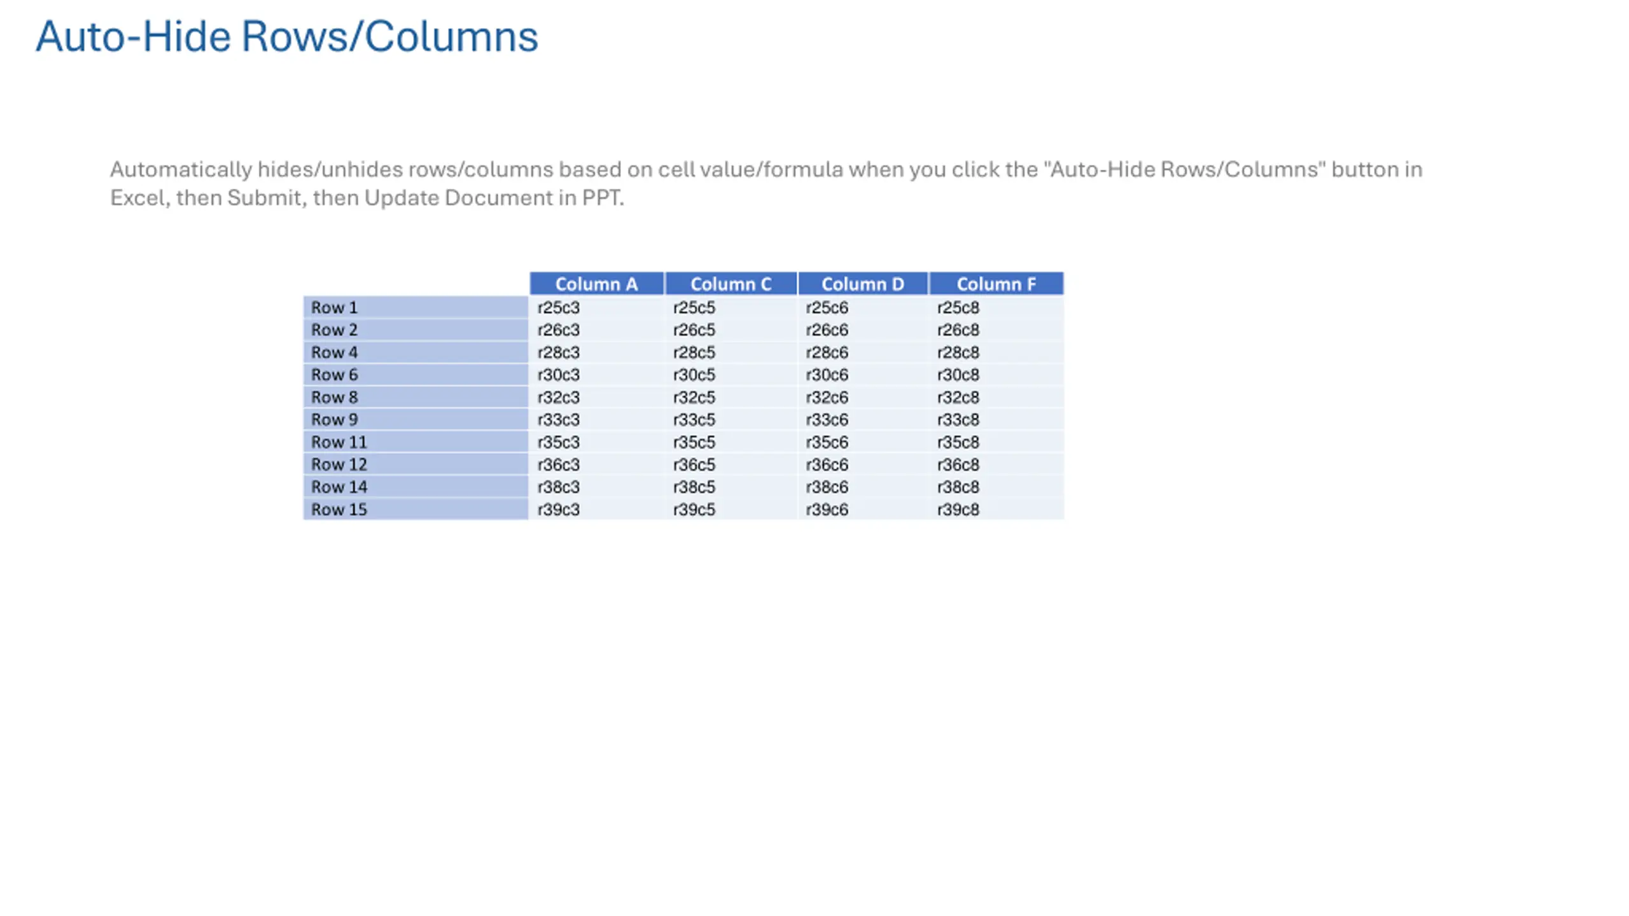Select cell r38c5
The height and width of the screenshot is (916, 1629).
coord(731,487)
